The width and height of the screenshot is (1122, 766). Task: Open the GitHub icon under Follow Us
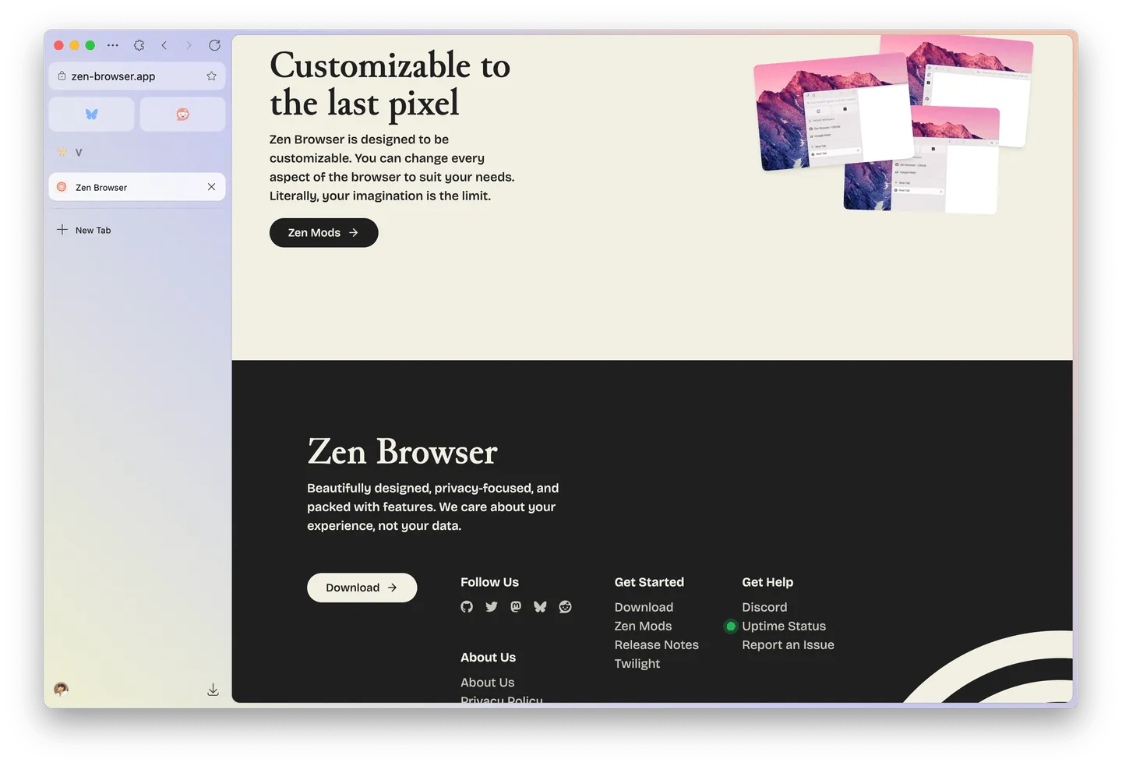[x=467, y=607]
